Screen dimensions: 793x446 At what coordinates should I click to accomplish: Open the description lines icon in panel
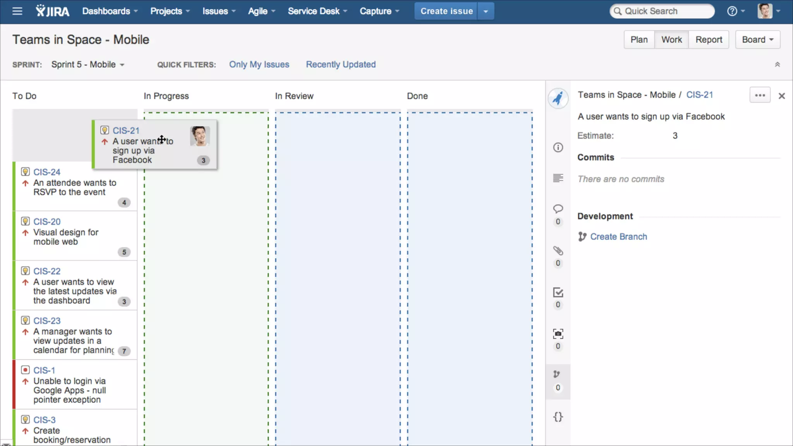tap(558, 178)
